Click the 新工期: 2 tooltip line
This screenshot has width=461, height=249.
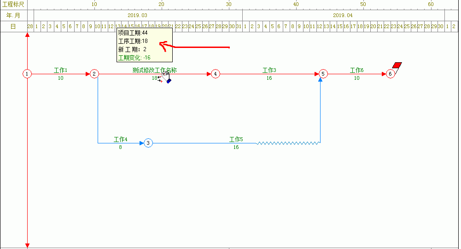132,49
